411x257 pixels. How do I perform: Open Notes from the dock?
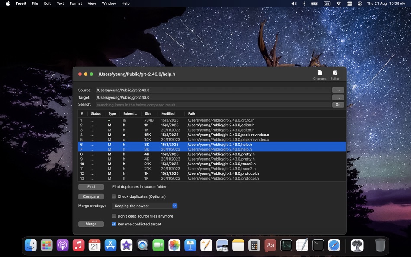tap(238, 245)
